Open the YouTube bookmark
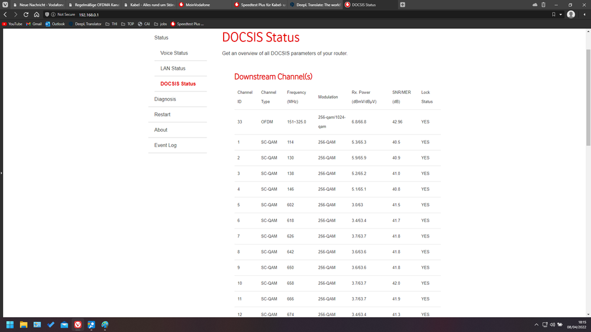This screenshot has width=591, height=332. click(x=12, y=24)
